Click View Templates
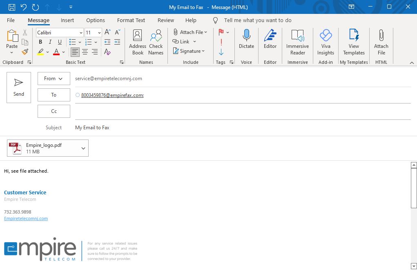The width and height of the screenshot is (417, 270). tap(354, 42)
